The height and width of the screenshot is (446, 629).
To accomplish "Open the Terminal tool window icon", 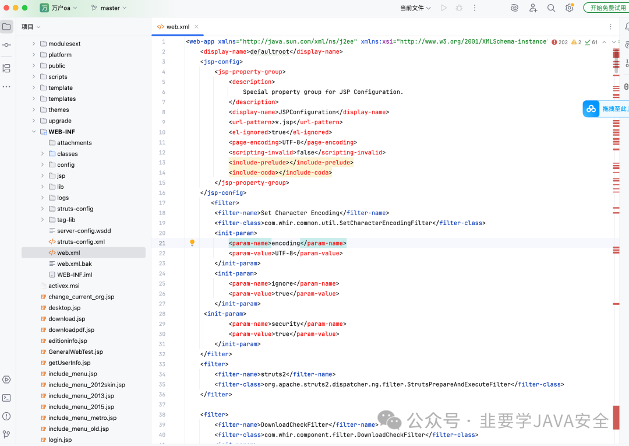I will (x=7, y=398).
